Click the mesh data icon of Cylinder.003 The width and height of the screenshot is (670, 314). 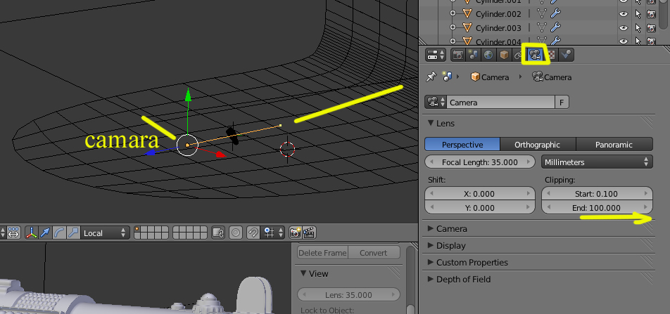[x=542, y=28]
